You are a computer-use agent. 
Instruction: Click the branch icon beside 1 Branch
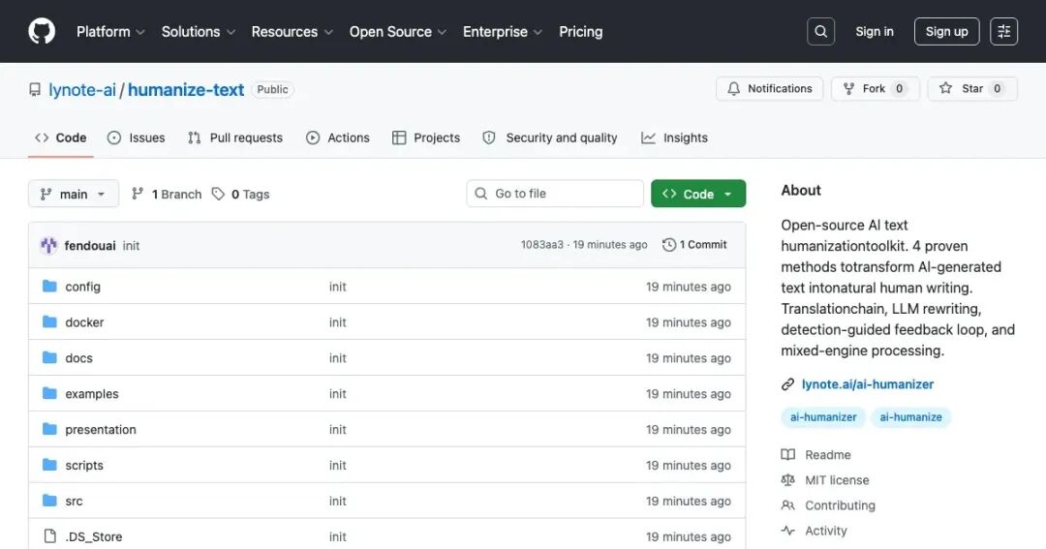click(138, 194)
